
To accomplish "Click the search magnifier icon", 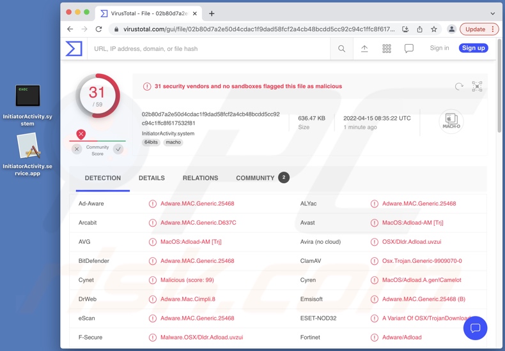I will coord(342,49).
